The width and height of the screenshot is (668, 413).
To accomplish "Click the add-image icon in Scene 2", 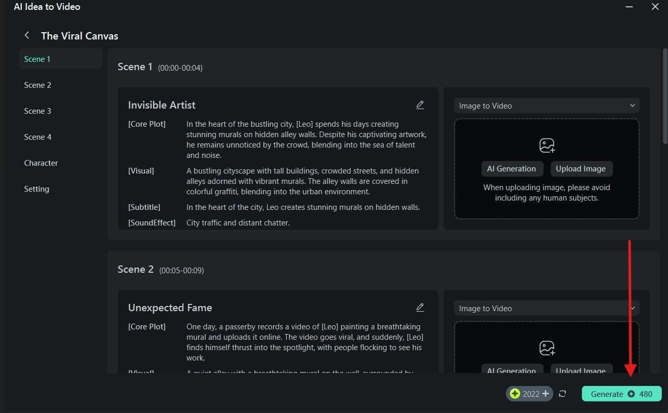I will click(546, 348).
